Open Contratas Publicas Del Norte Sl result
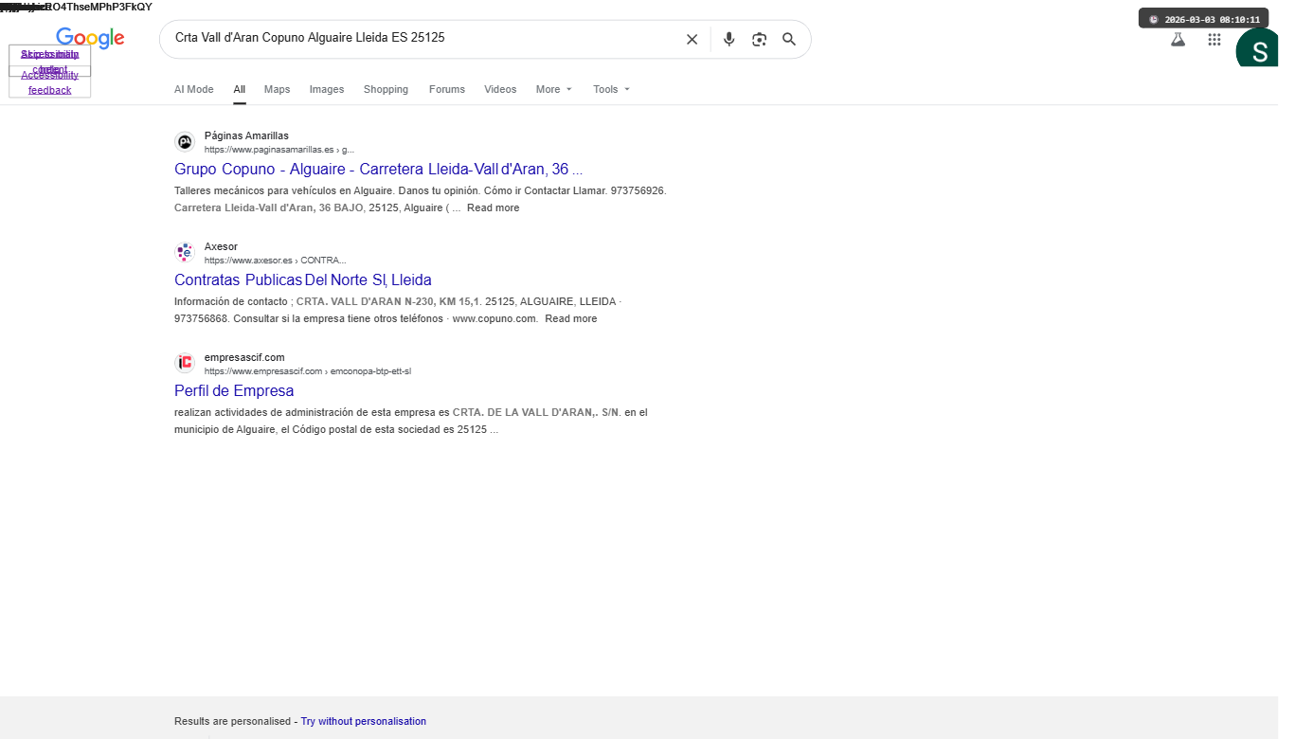1295x739 pixels. pos(303,280)
